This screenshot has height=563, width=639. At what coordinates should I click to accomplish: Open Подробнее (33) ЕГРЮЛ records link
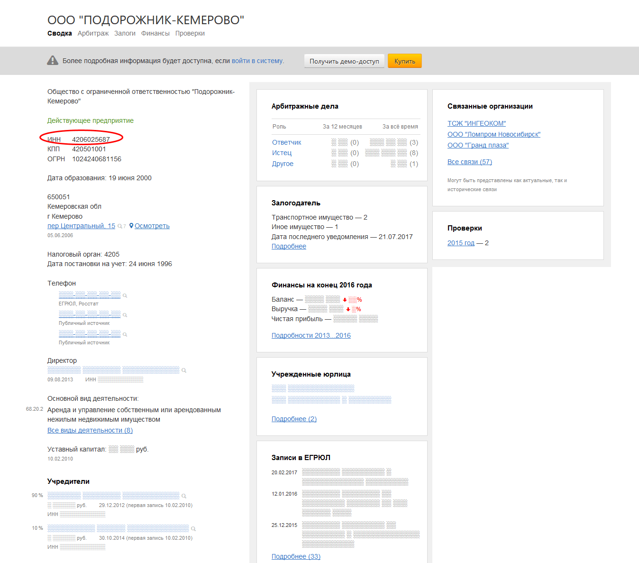coord(296,556)
